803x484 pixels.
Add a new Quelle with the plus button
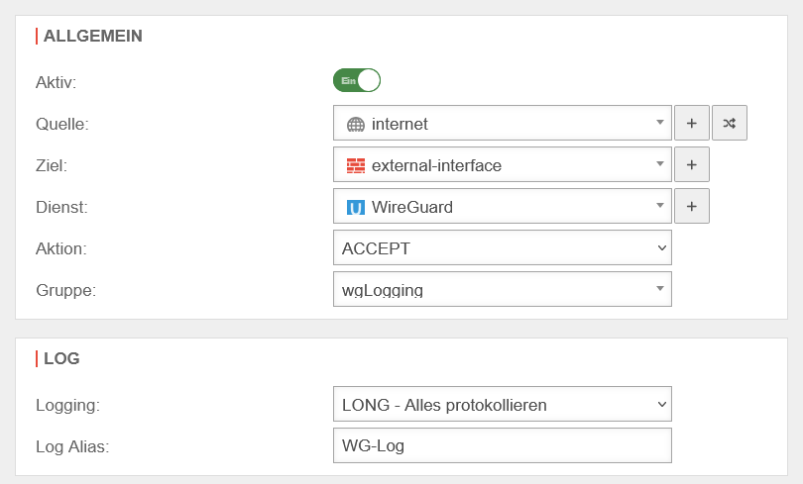pyautogui.click(x=692, y=124)
